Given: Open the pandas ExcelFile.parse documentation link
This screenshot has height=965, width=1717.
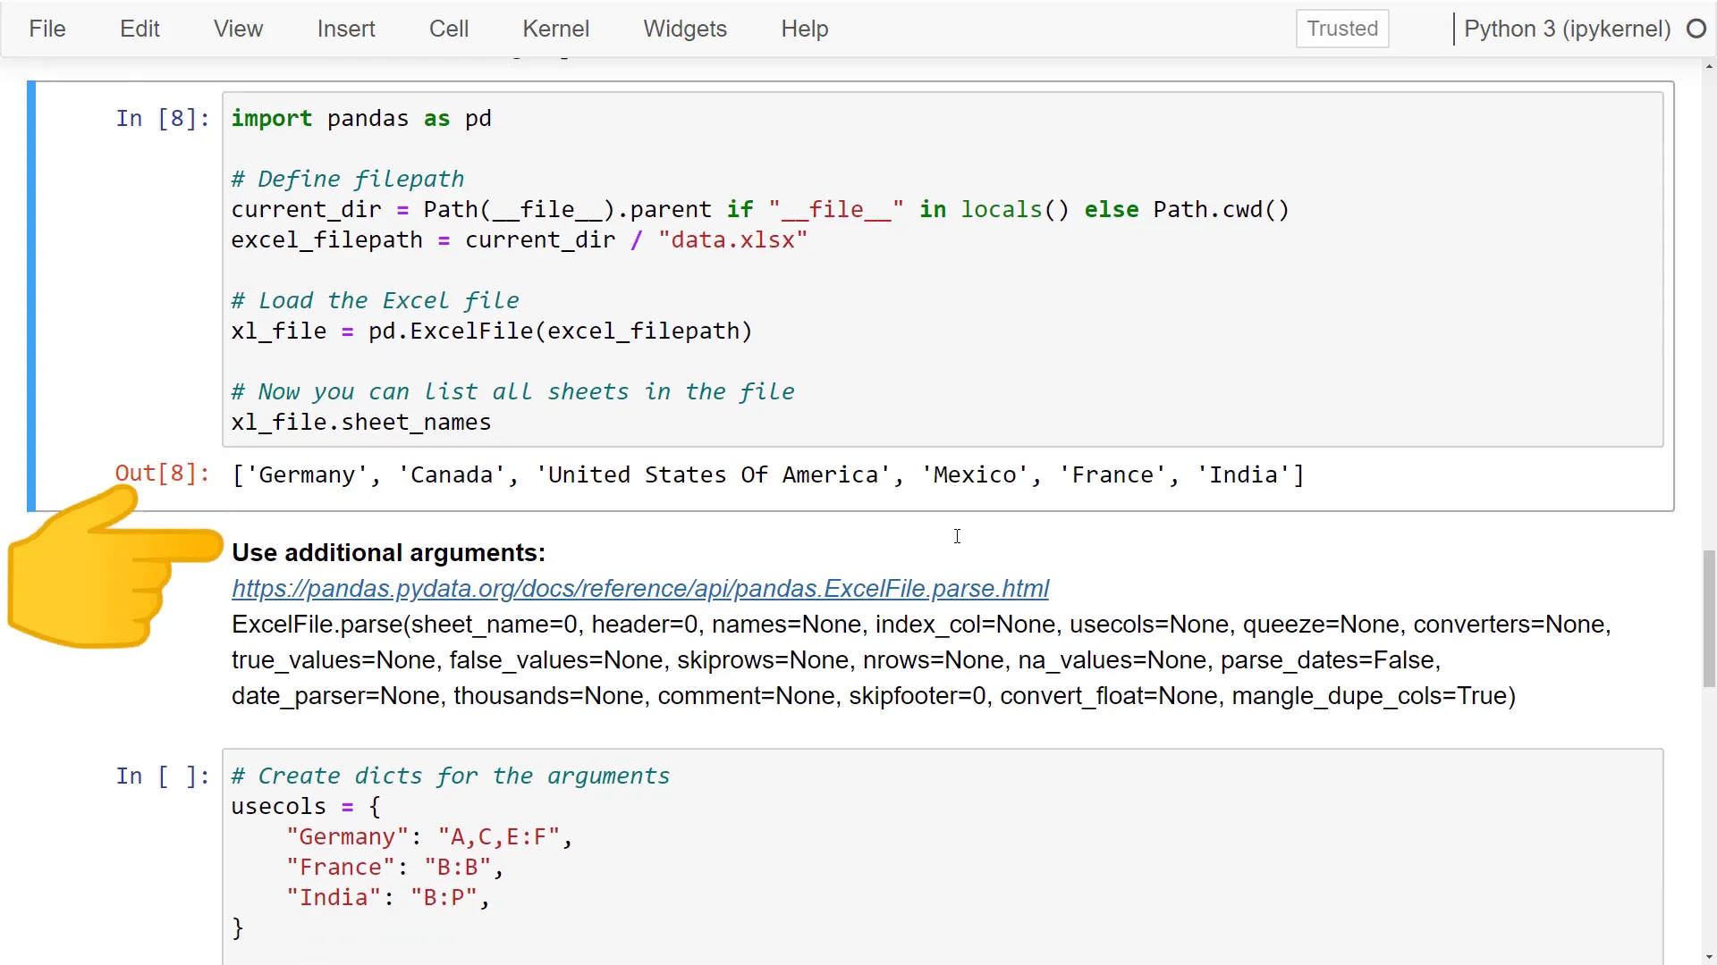Looking at the screenshot, I should 640,588.
